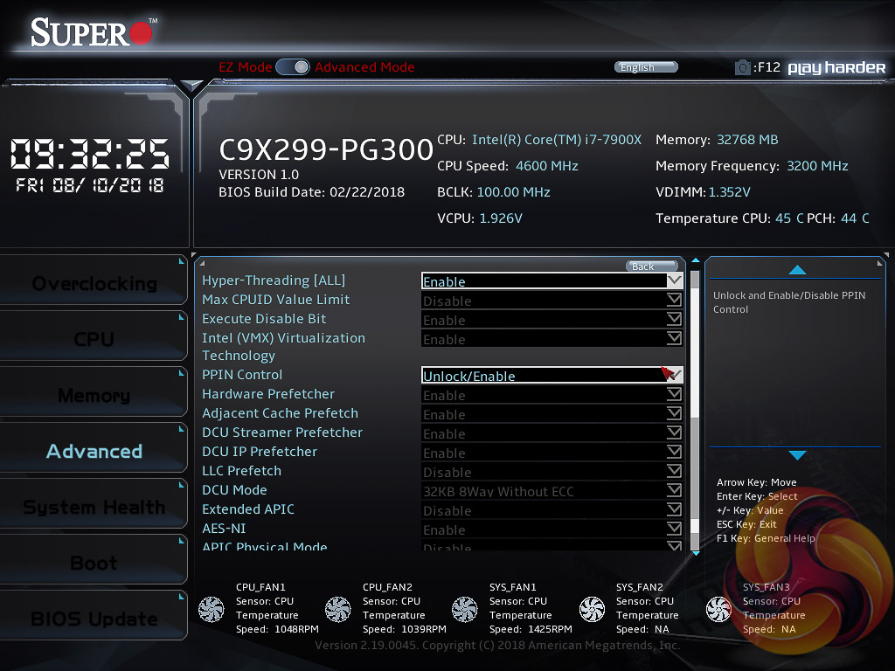Viewport: 895px width, 671px height.
Task: Open the LLC Prefetch dropdown
Action: tap(552, 472)
